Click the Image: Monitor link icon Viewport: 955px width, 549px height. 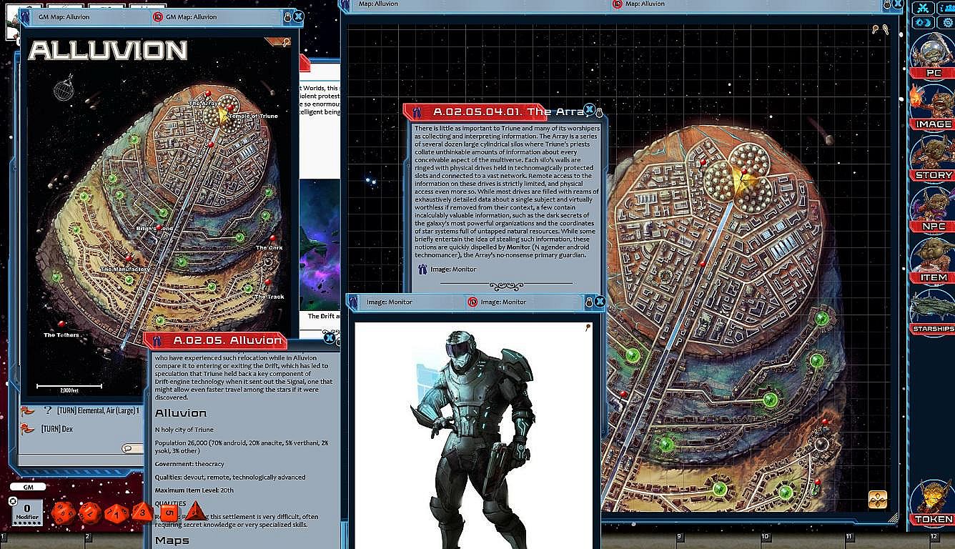click(x=422, y=269)
